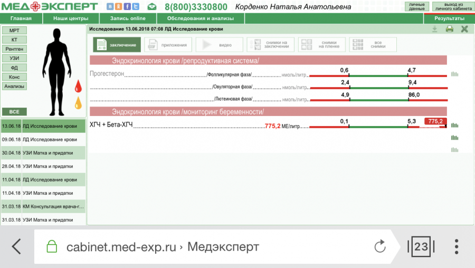Open the chart icon for ХГЧ + Бета-ХГЧ row
Screen dimensions: 475x268
[x=455, y=126]
